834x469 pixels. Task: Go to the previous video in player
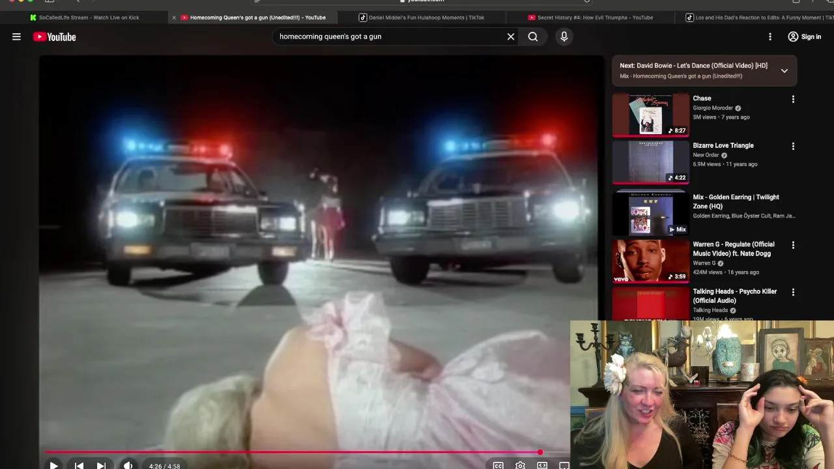tap(79, 466)
